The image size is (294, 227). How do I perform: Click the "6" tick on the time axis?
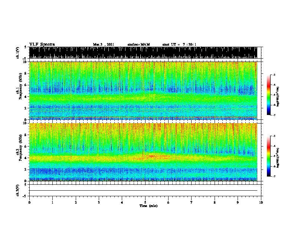click(169, 203)
